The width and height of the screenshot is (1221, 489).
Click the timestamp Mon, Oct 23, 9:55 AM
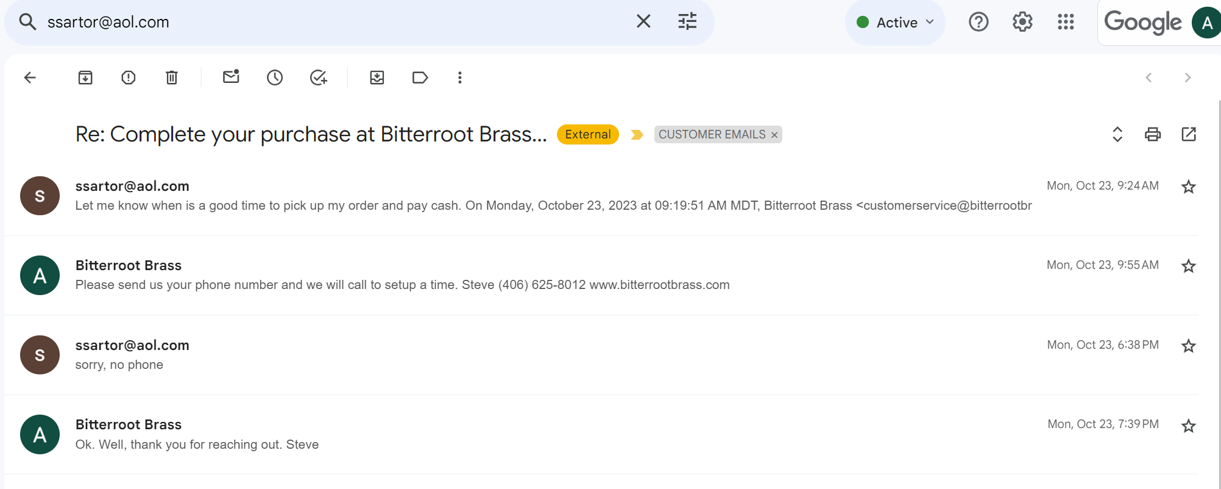point(1103,265)
